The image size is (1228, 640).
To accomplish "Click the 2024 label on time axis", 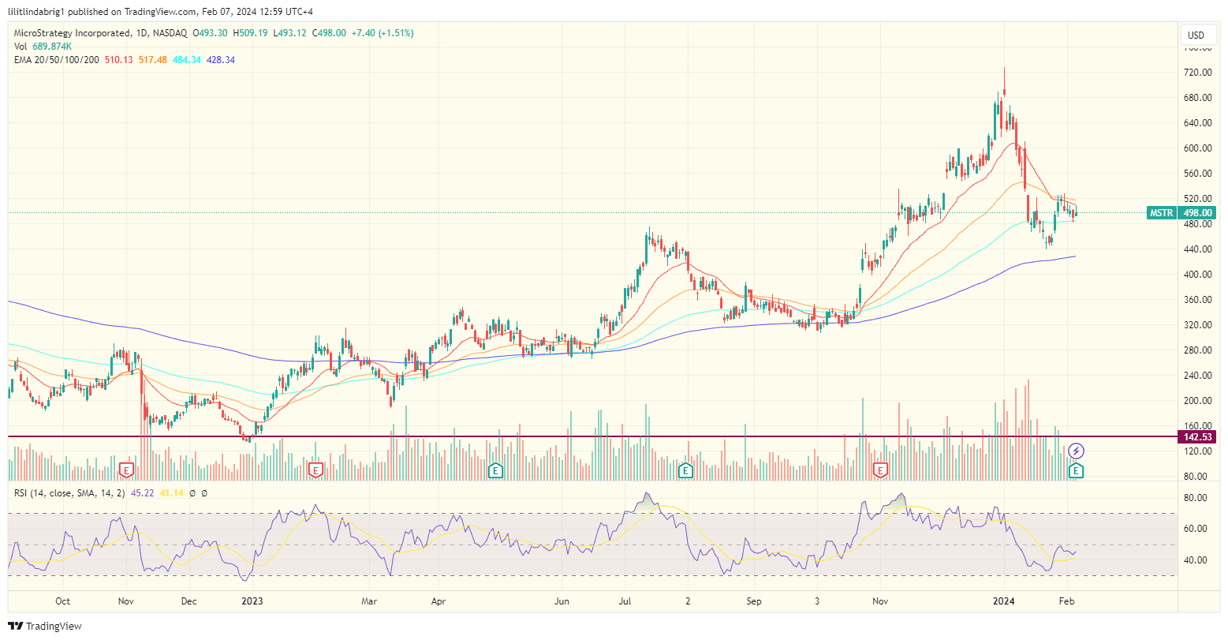I will [x=1003, y=601].
